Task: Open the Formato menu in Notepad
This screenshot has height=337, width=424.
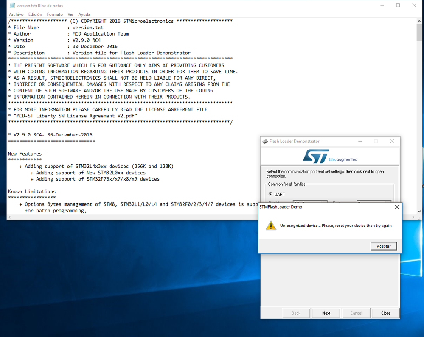Action: point(55,14)
